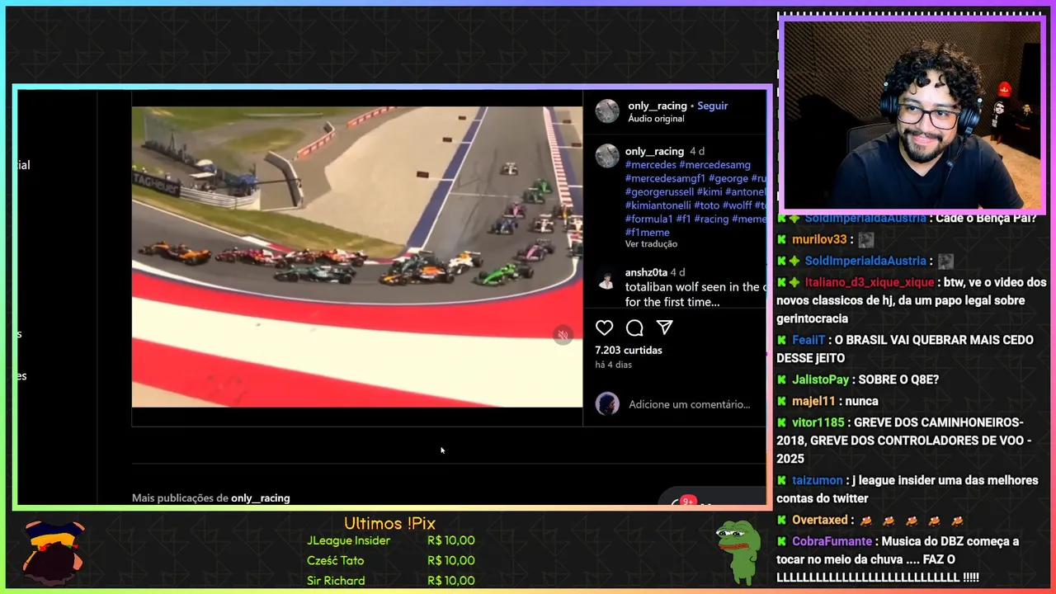
Task: Click the Kick badge next to murilov33
Action: click(x=781, y=239)
